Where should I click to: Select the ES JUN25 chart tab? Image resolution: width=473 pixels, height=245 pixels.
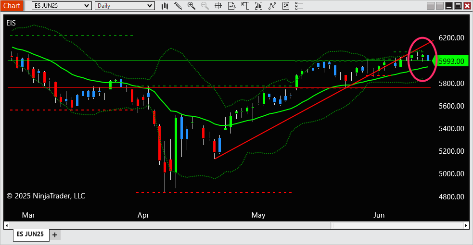30,234
